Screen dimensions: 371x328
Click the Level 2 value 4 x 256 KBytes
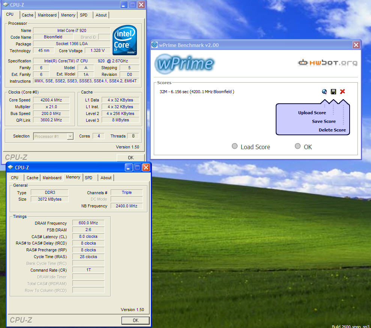point(120,113)
